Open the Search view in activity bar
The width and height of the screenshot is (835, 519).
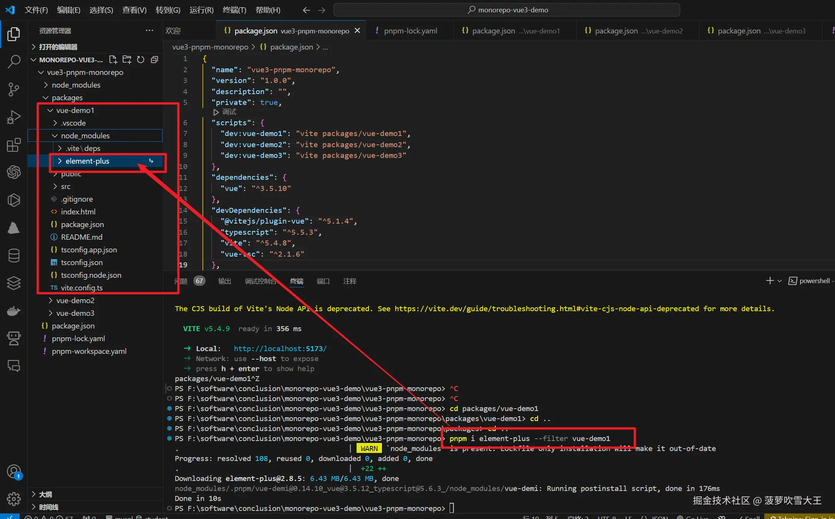(x=14, y=61)
